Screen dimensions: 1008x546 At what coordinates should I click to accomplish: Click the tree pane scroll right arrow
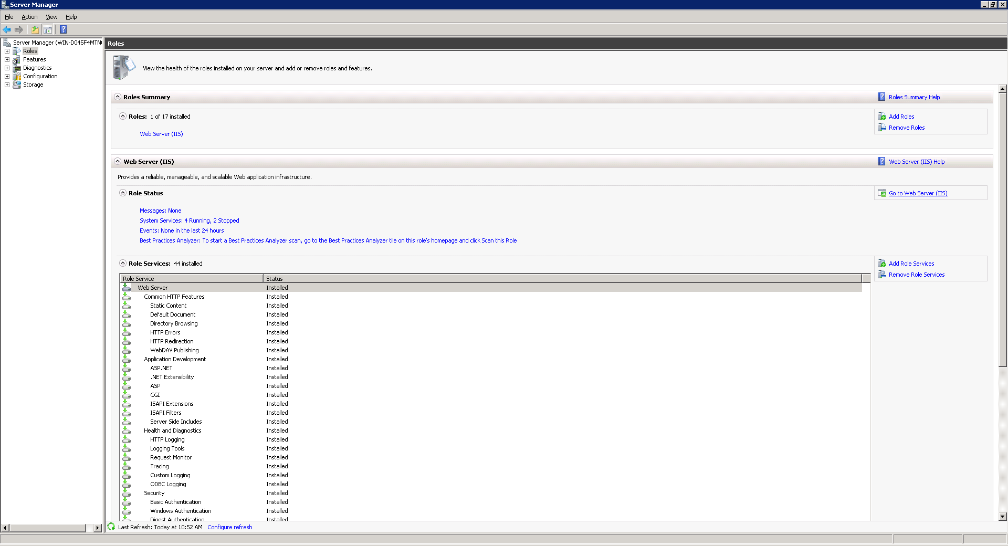98,528
